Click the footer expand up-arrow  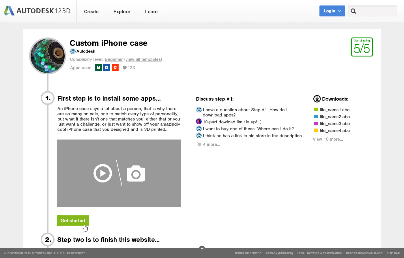[x=202, y=248]
